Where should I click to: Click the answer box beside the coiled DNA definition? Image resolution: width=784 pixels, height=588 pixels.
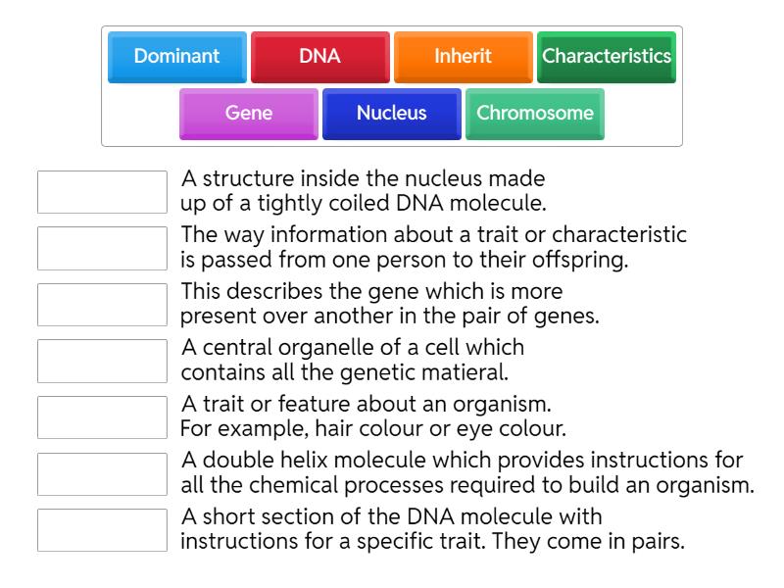pyautogui.click(x=102, y=191)
